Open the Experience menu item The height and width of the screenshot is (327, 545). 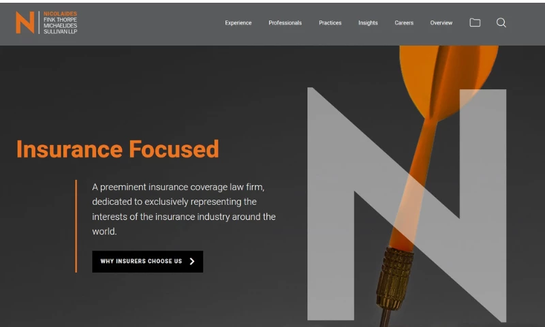tap(238, 23)
